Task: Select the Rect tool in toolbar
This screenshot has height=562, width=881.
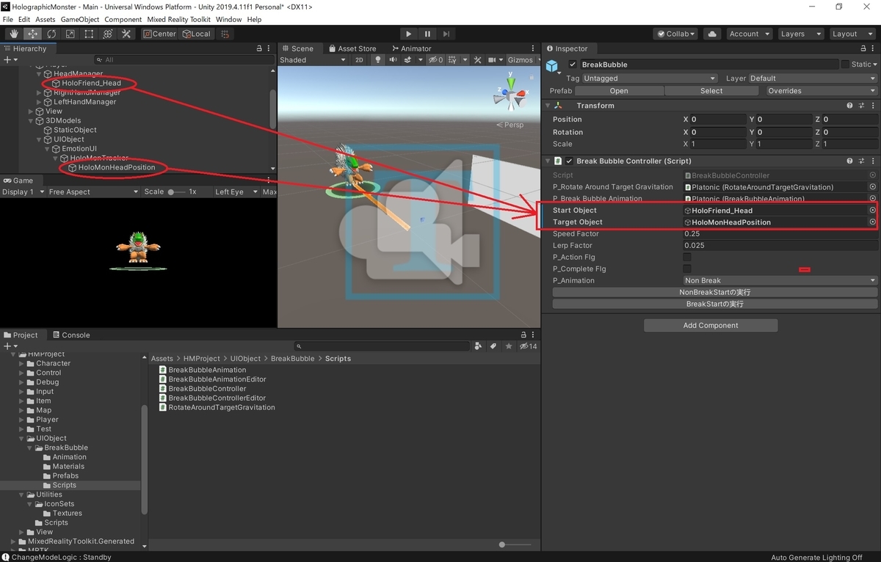Action: click(x=89, y=34)
